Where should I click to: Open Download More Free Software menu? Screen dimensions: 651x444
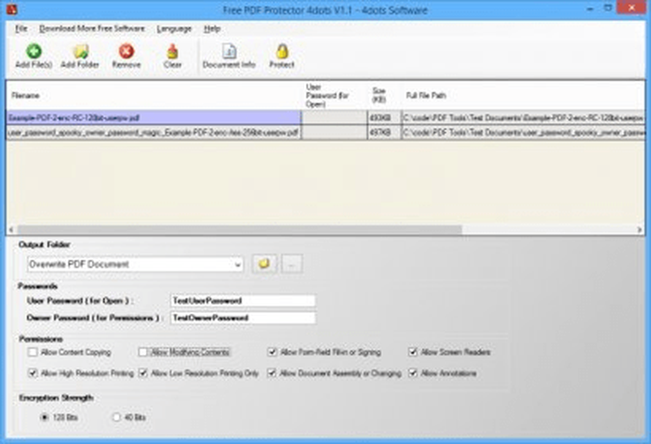[92, 29]
